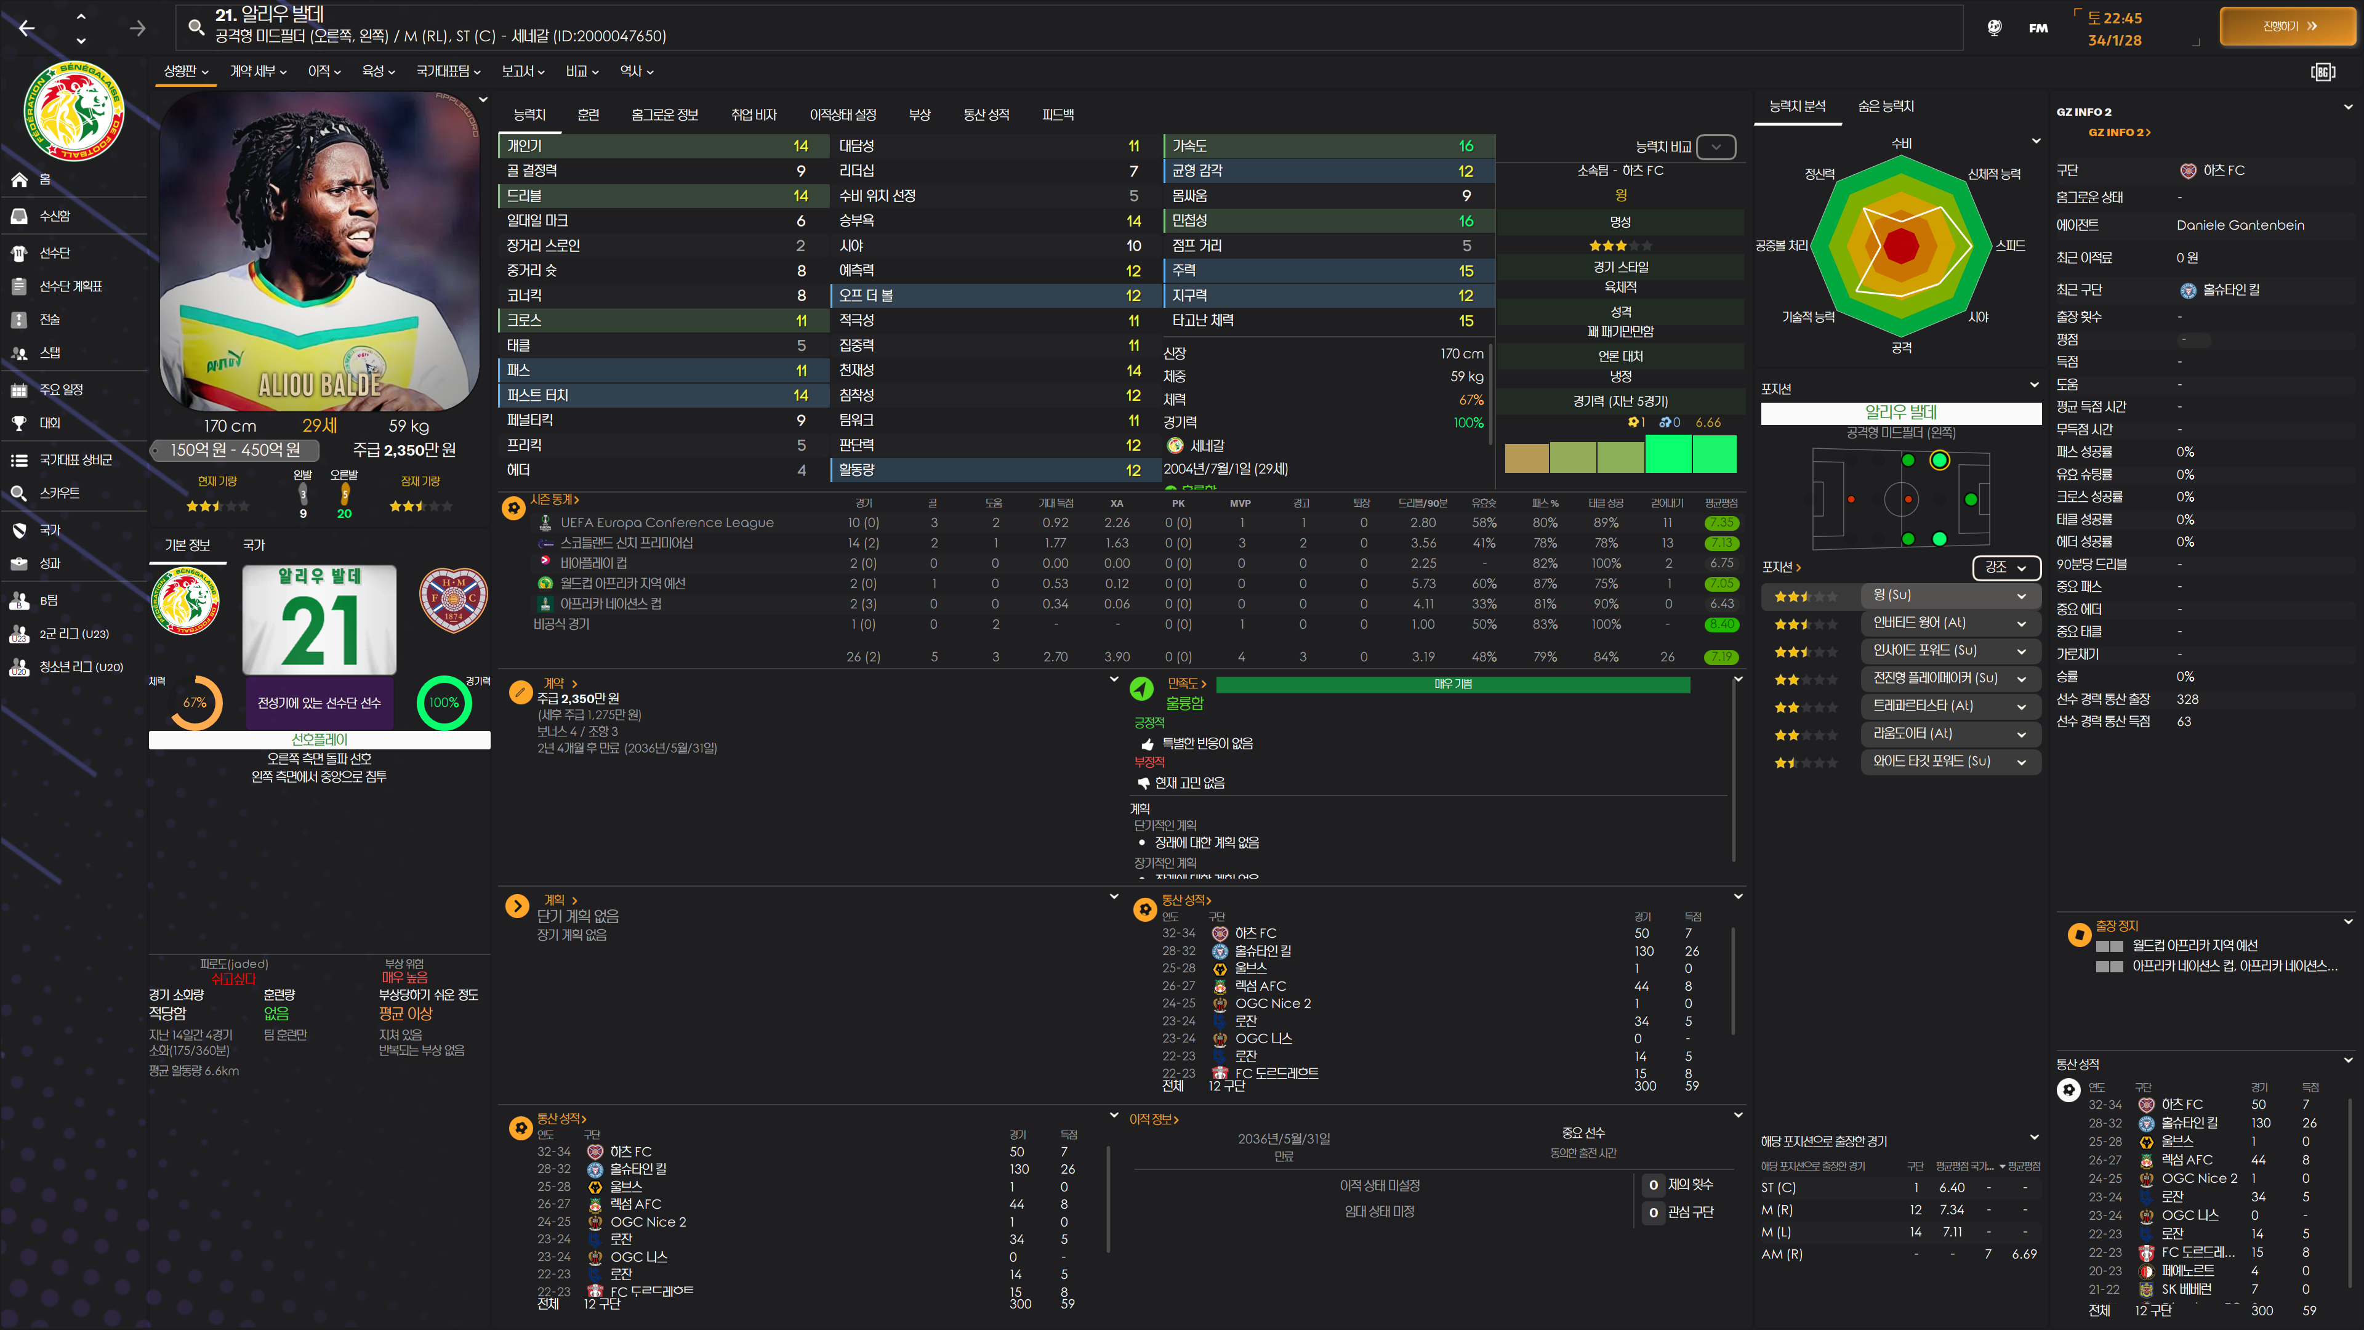The height and width of the screenshot is (1330, 2364).
Task: Open the 계약 세부 menu
Action: point(258,71)
